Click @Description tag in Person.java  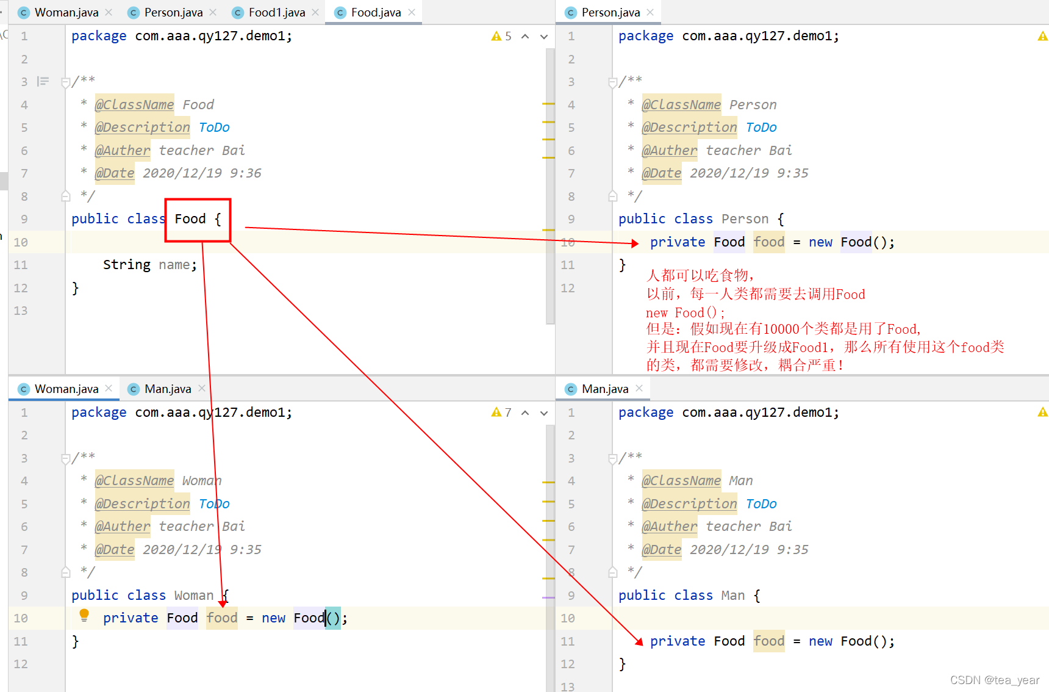(689, 128)
